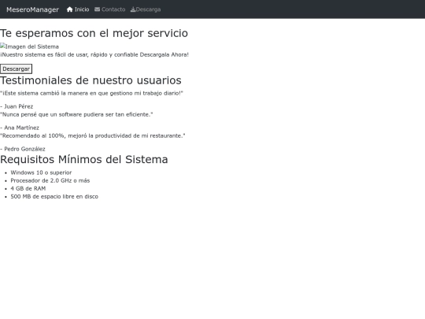425x319 pixels.
Task: Click quote about gestiono mi trabajo diario
Action: click(x=91, y=93)
